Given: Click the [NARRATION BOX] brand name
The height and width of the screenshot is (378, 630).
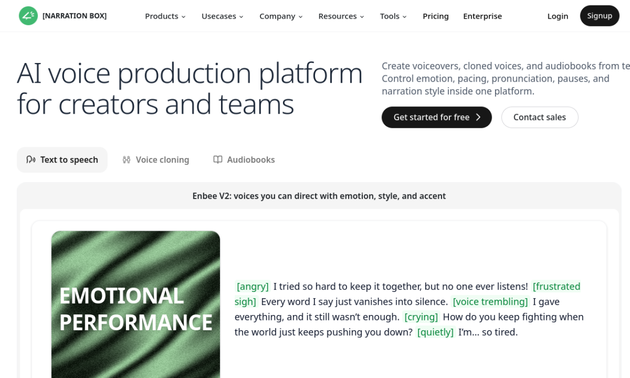Looking at the screenshot, I should pos(74,16).
